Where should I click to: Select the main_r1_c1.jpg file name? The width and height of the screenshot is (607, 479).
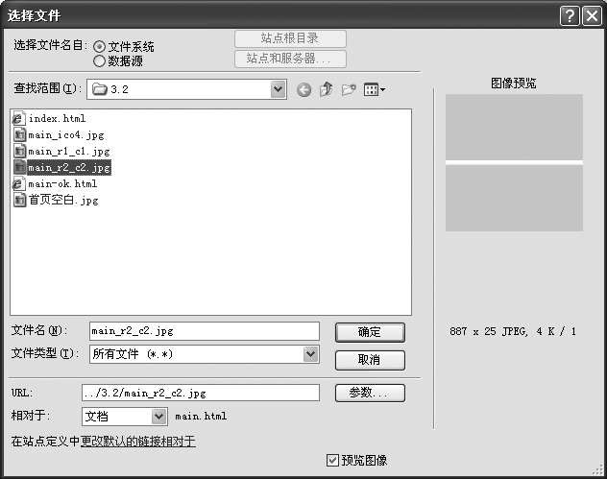coord(69,151)
